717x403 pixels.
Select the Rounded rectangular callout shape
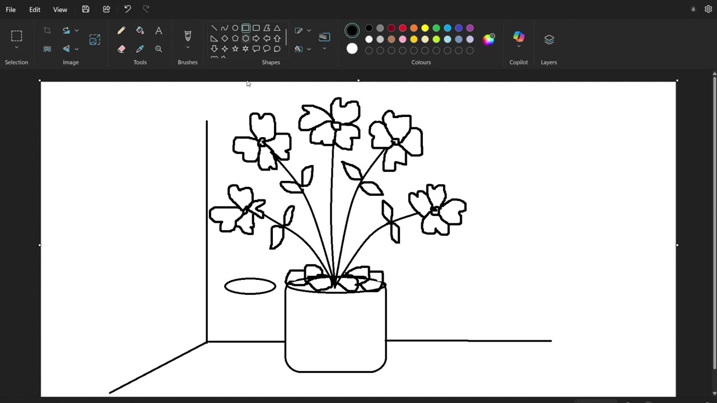[256, 49]
